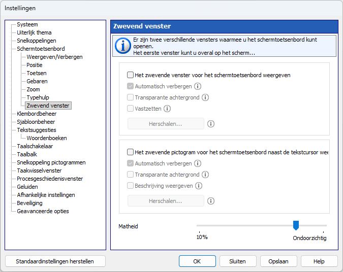Select Woordenboeken under Tekstsuggesties
Screen dimensions: 343x272
(47, 138)
